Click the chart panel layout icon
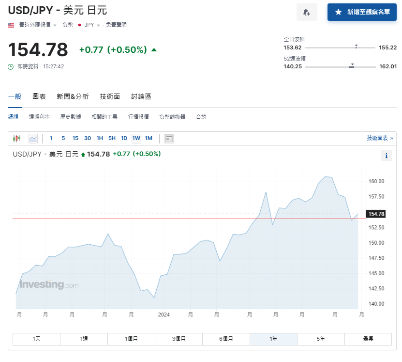This screenshot has height=362, width=402. (168, 138)
